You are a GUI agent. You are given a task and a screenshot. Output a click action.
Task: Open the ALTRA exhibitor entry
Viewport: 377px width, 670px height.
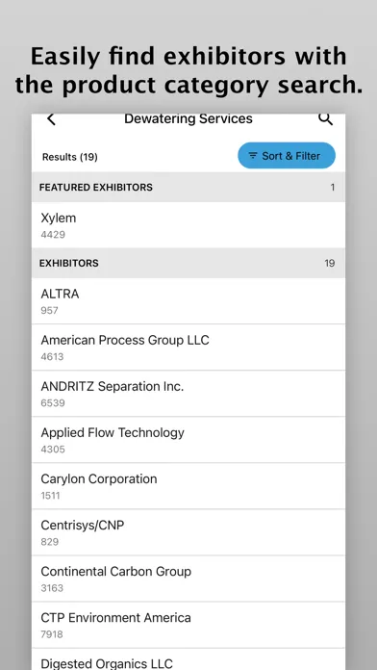188,301
